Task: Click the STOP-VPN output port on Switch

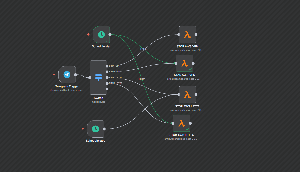Action: click(107, 66)
